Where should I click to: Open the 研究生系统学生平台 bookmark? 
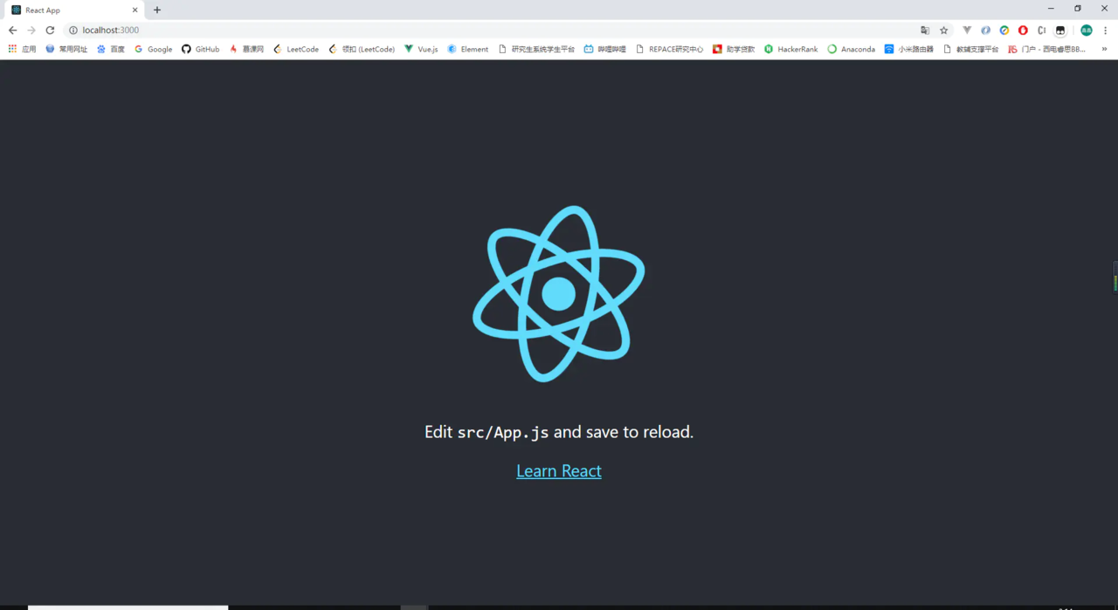(536, 49)
